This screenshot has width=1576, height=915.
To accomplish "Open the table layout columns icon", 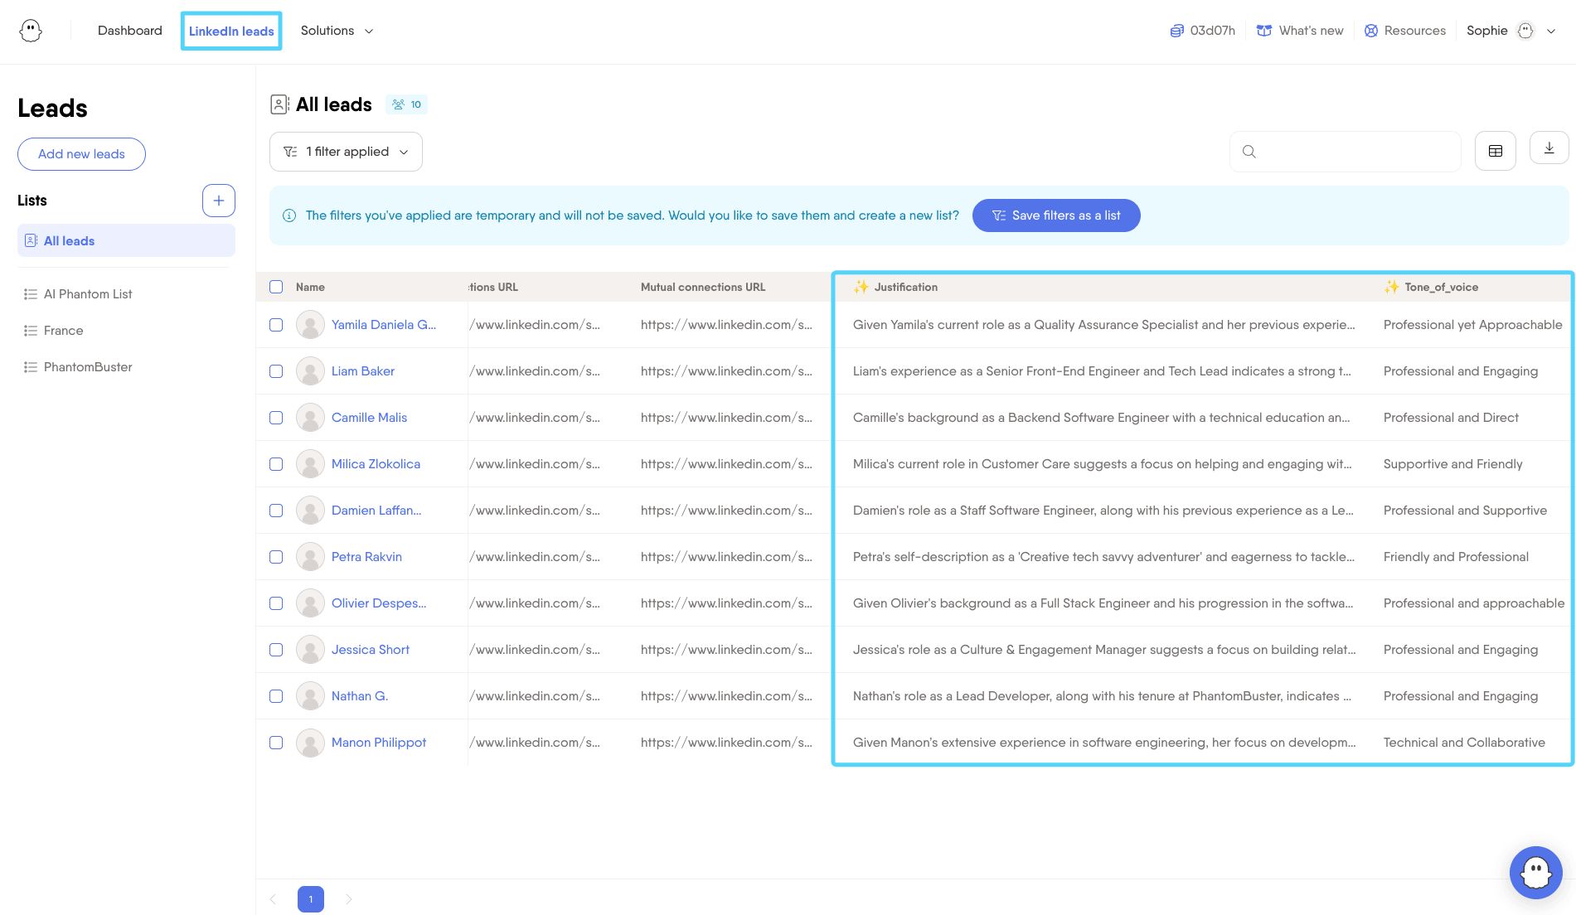I will click(x=1496, y=151).
